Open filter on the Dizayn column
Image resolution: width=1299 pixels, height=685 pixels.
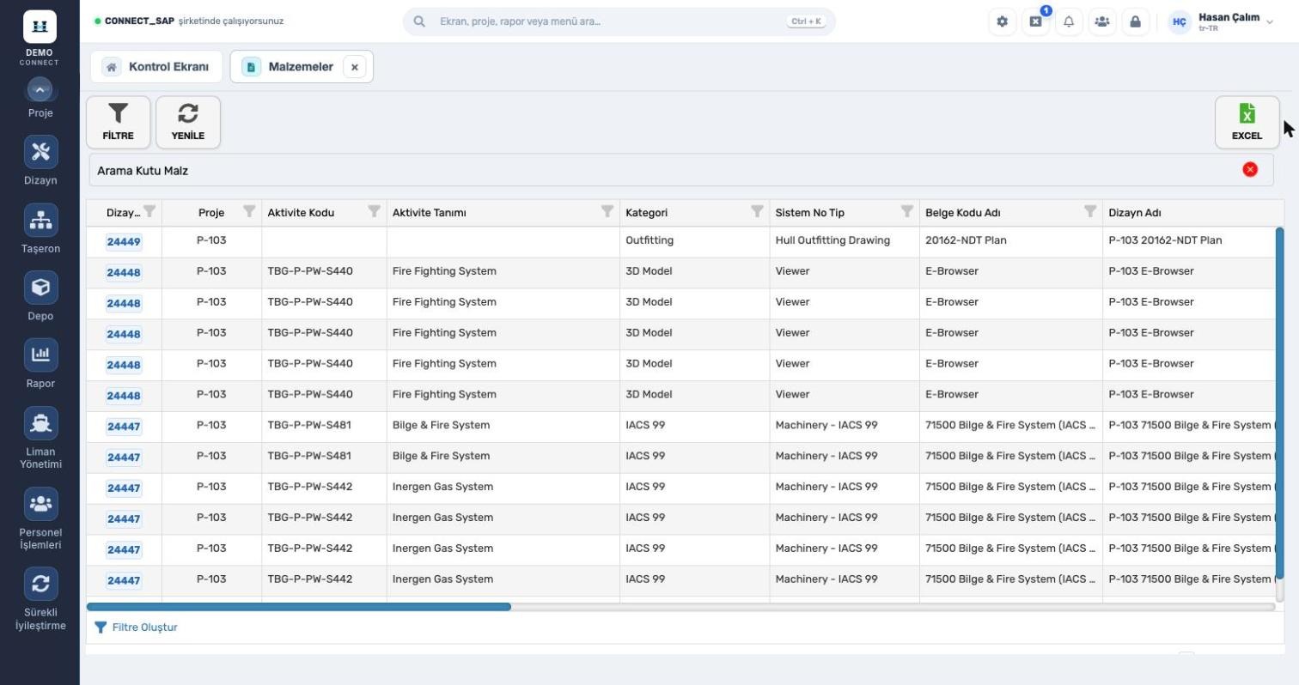tap(149, 211)
